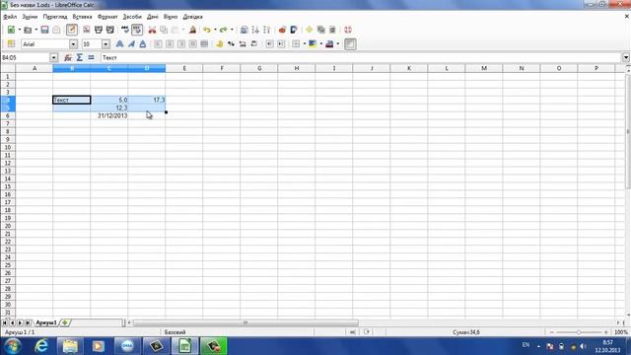
Task: Merge and center selected cells
Action: (204, 43)
